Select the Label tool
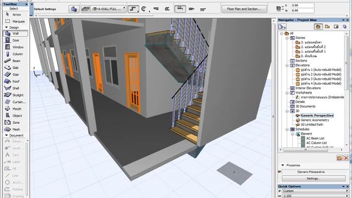Viewport: 352px width, 198px height. click(15, 162)
